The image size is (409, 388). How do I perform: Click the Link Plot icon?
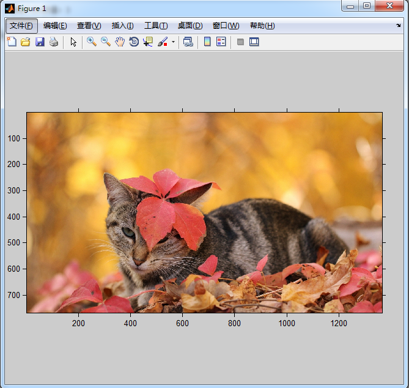pos(188,42)
